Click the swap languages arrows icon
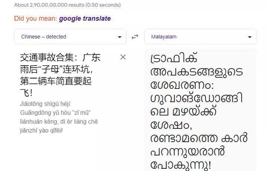This screenshot has height=171, width=268. point(135,37)
